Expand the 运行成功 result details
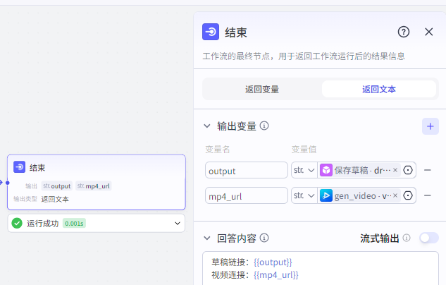The height and width of the screenshot is (285, 446). coord(178,223)
